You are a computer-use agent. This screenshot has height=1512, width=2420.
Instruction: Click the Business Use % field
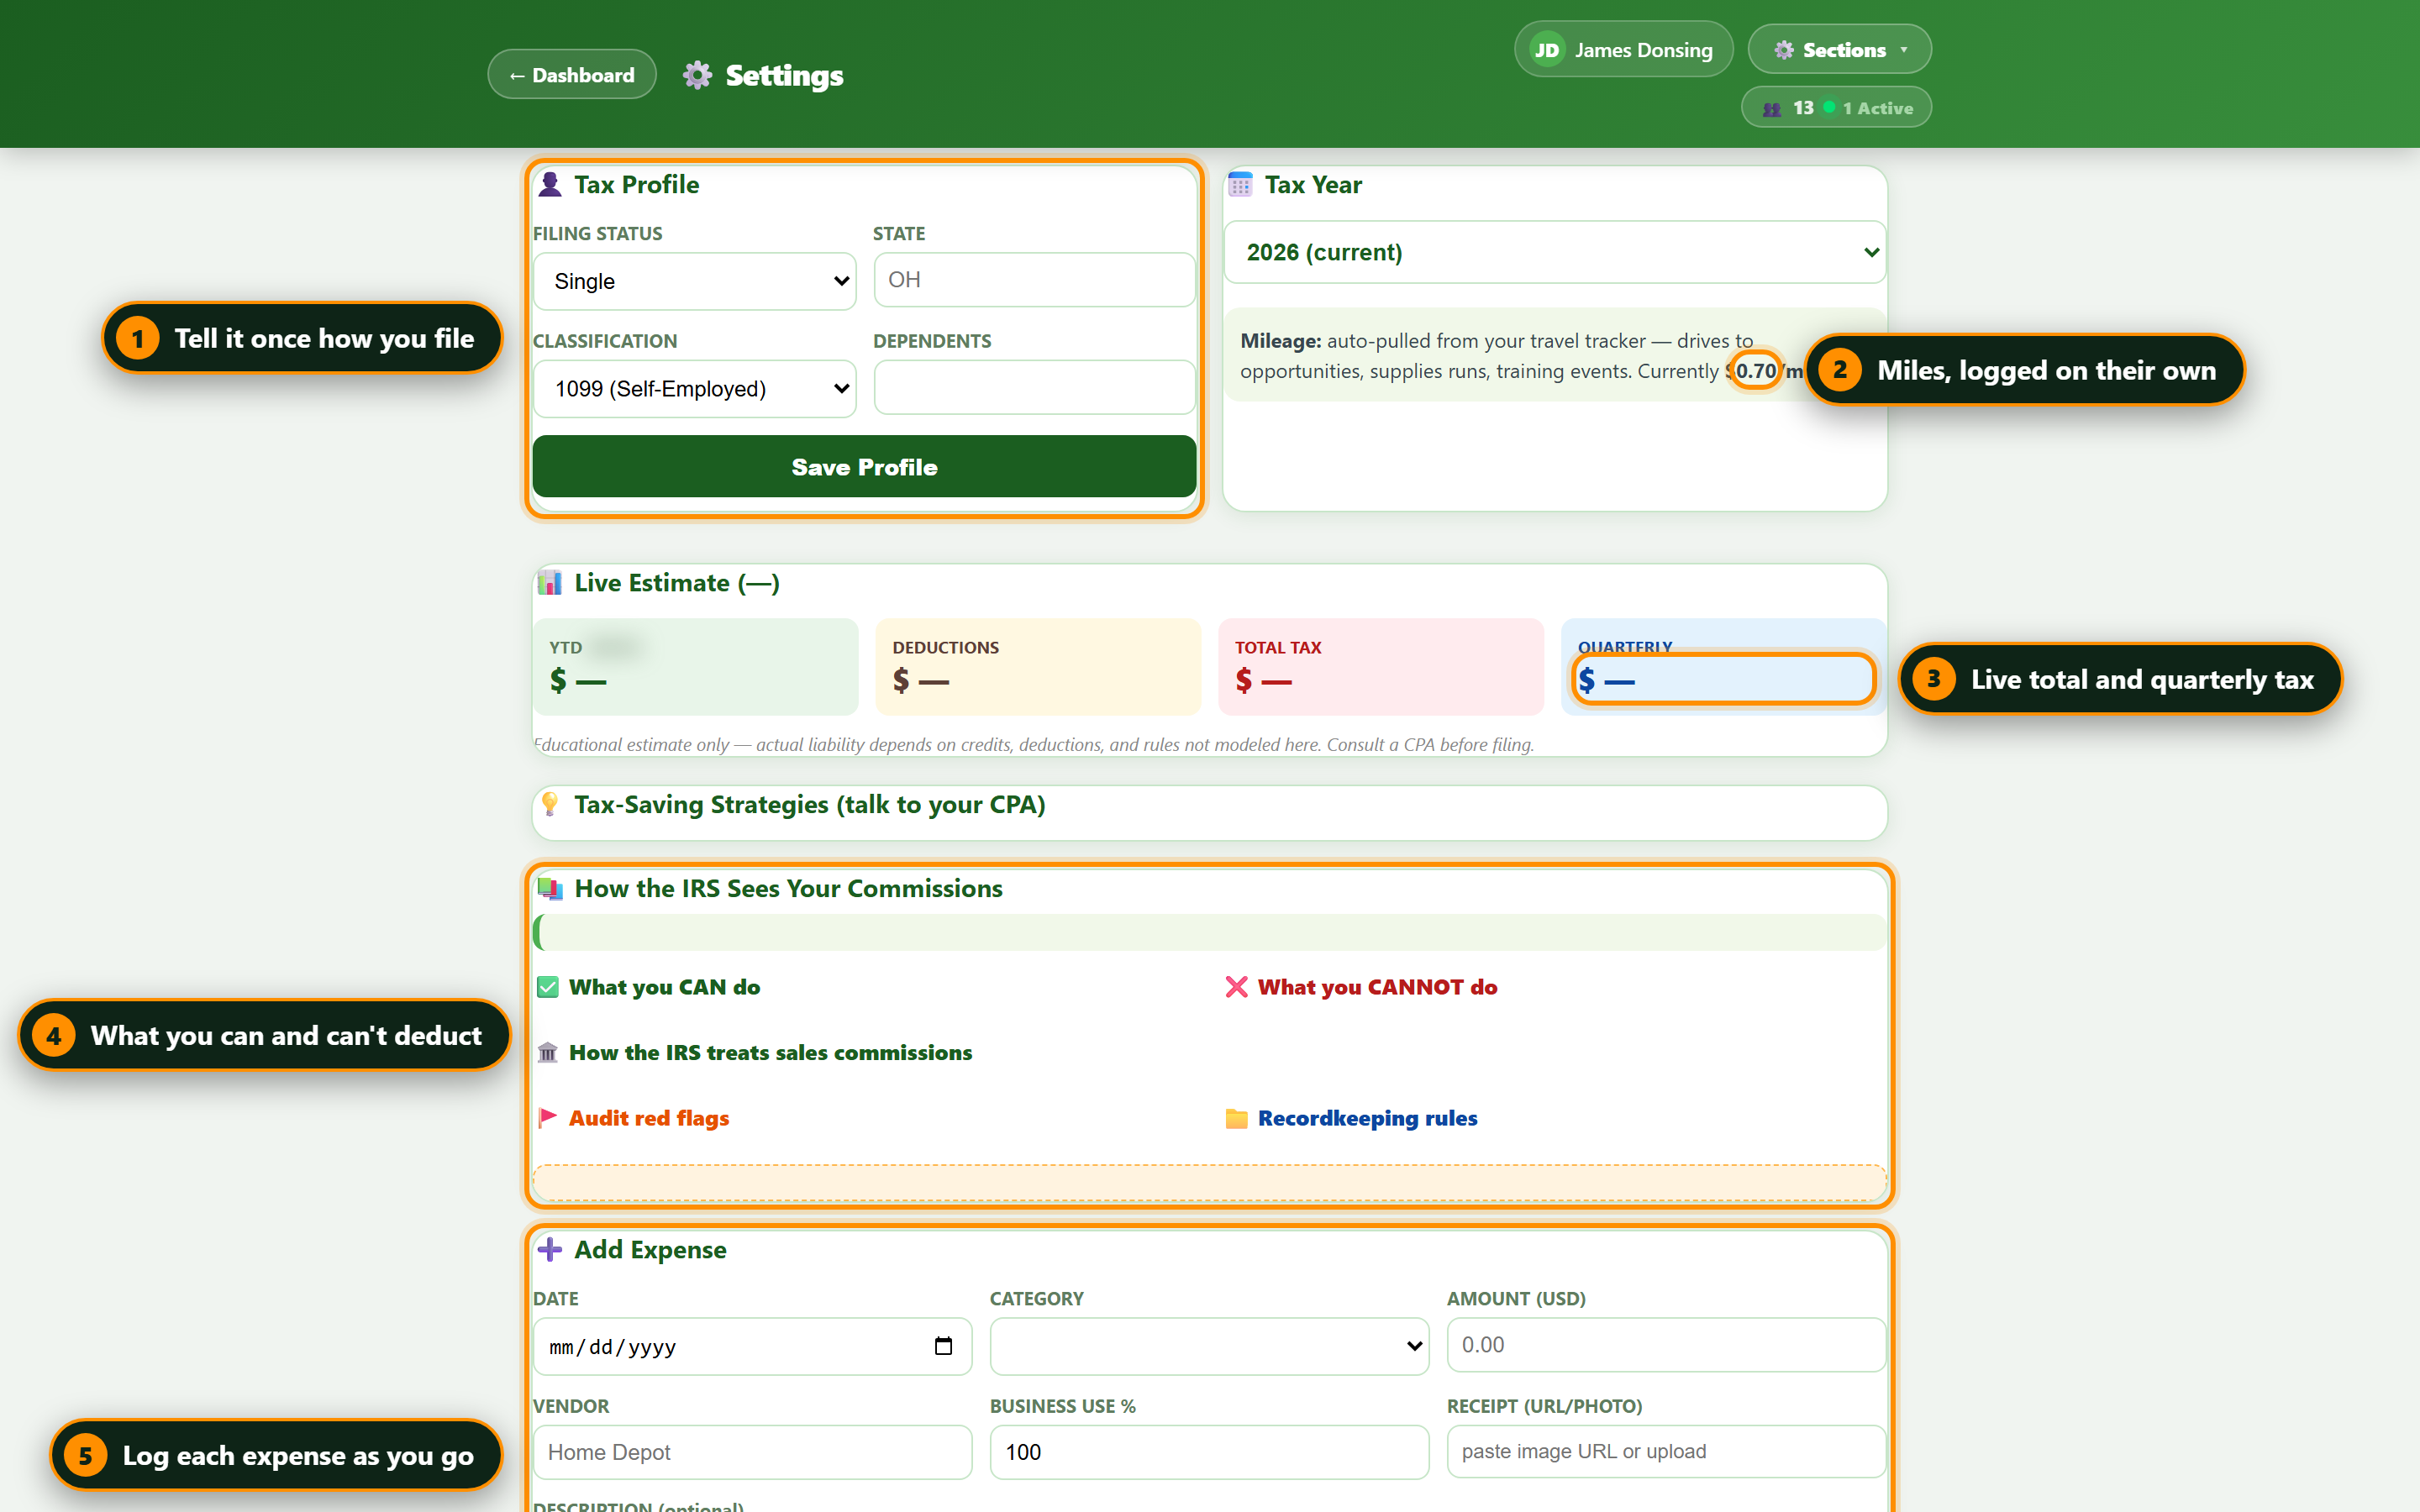1209,1452
